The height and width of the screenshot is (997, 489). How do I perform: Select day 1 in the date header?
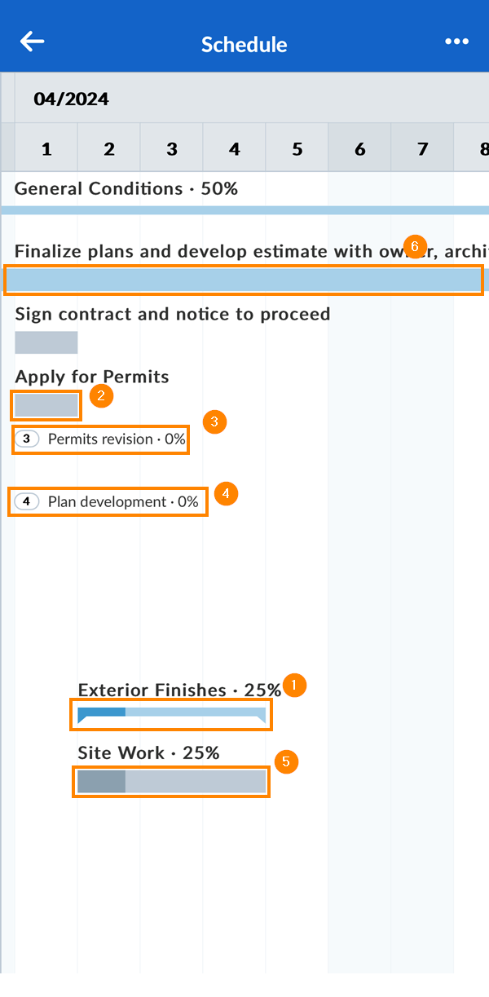(46, 148)
